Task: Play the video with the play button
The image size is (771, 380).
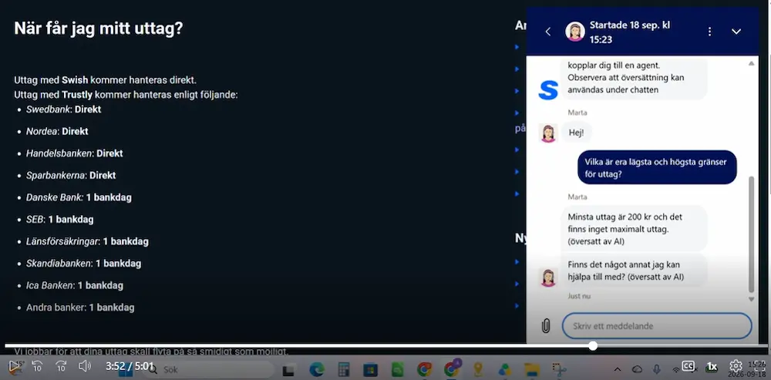Action: tap(14, 366)
